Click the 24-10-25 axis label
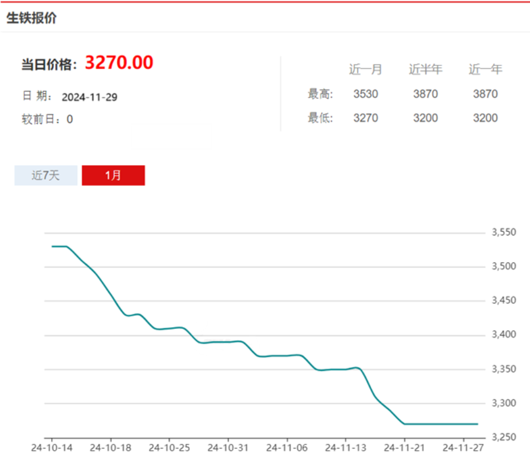Image resolution: width=530 pixels, height=453 pixels. (x=169, y=447)
